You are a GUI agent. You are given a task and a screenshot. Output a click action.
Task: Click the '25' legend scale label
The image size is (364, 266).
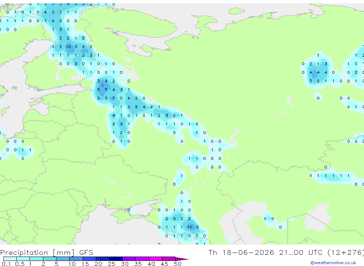click(x=111, y=264)
